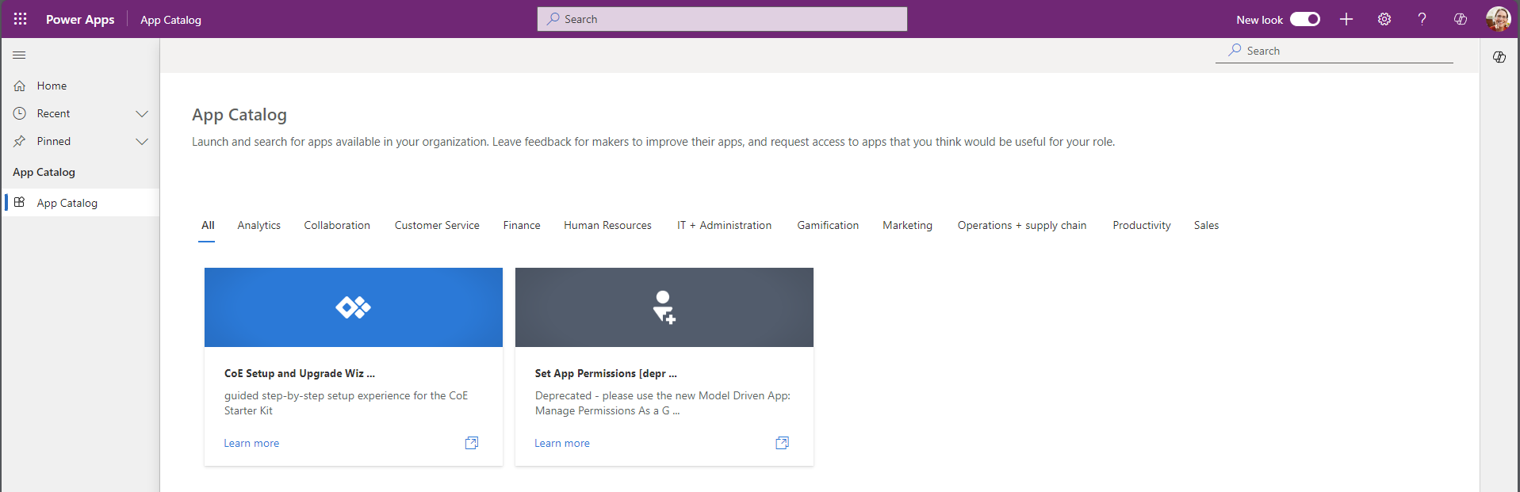Collapse the navigation with the hamburger icon
Image resolution: width=1520 pixels, height=492 pixels.
[20, 55]
